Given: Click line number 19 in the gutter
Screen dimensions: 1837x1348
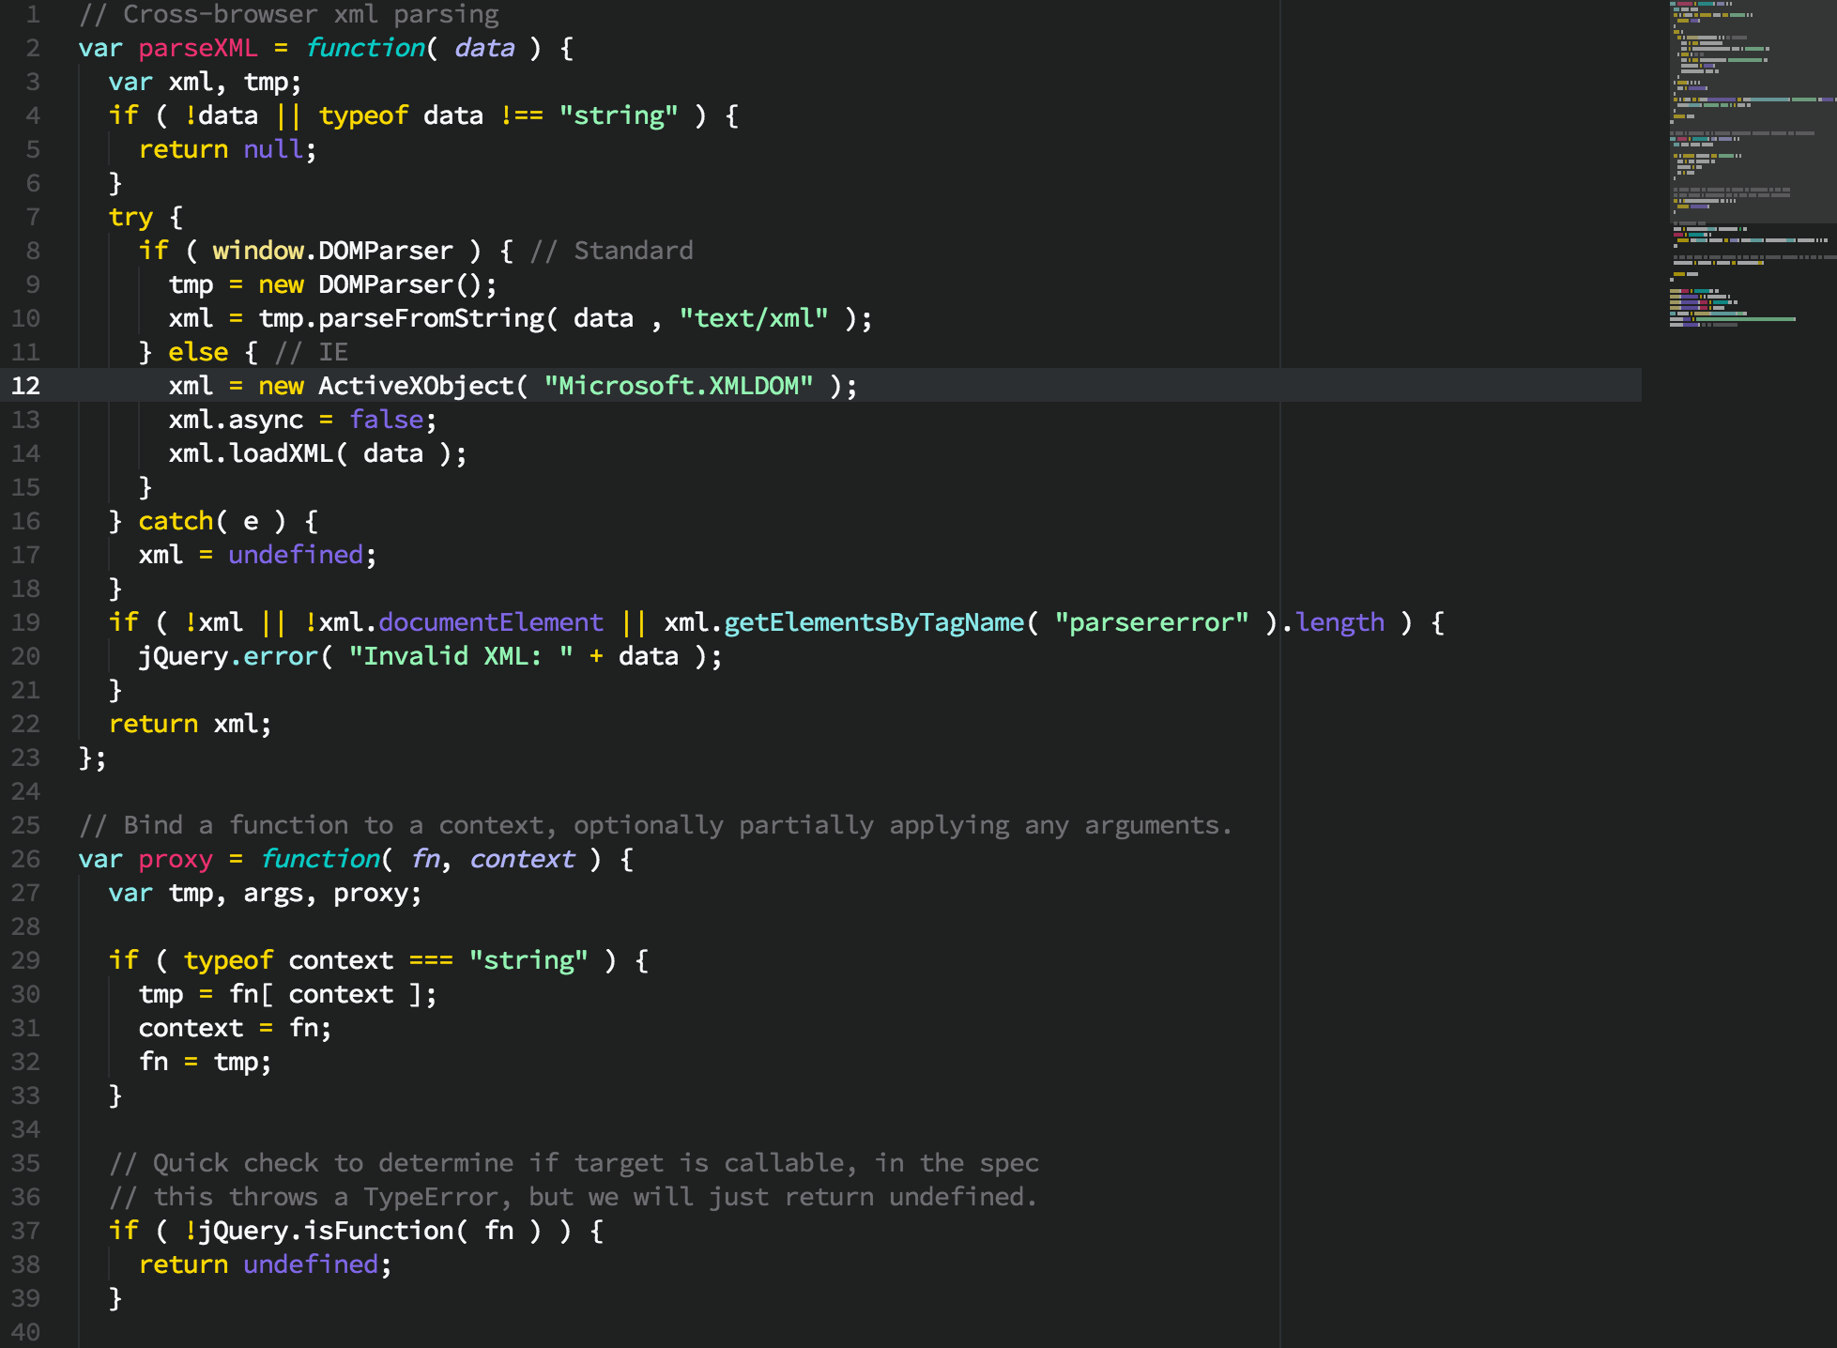Looking at the screenshot, I should coord(25,622).
